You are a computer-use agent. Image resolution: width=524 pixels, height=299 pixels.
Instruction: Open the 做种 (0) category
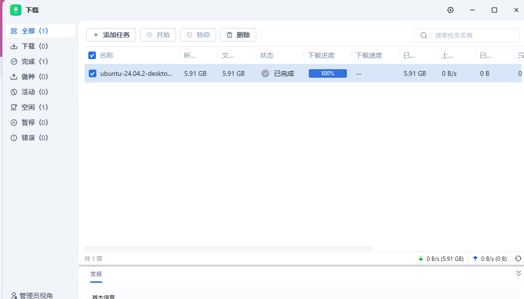click(34, 77)
